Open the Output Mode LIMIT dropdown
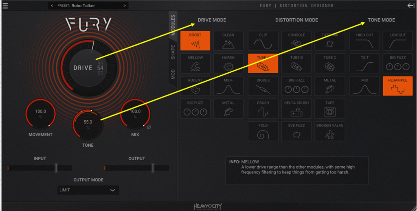Image resolution: width=417 pixels, height=211 pixels. pos(88,190)
